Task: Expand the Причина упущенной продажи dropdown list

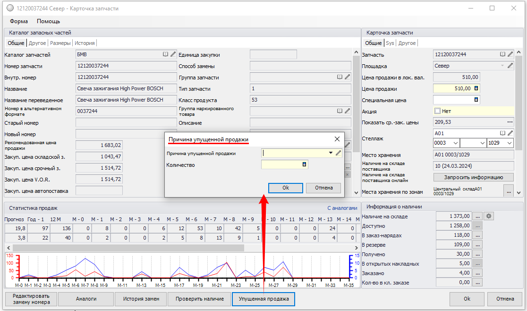Action: [x=331, y=153]
